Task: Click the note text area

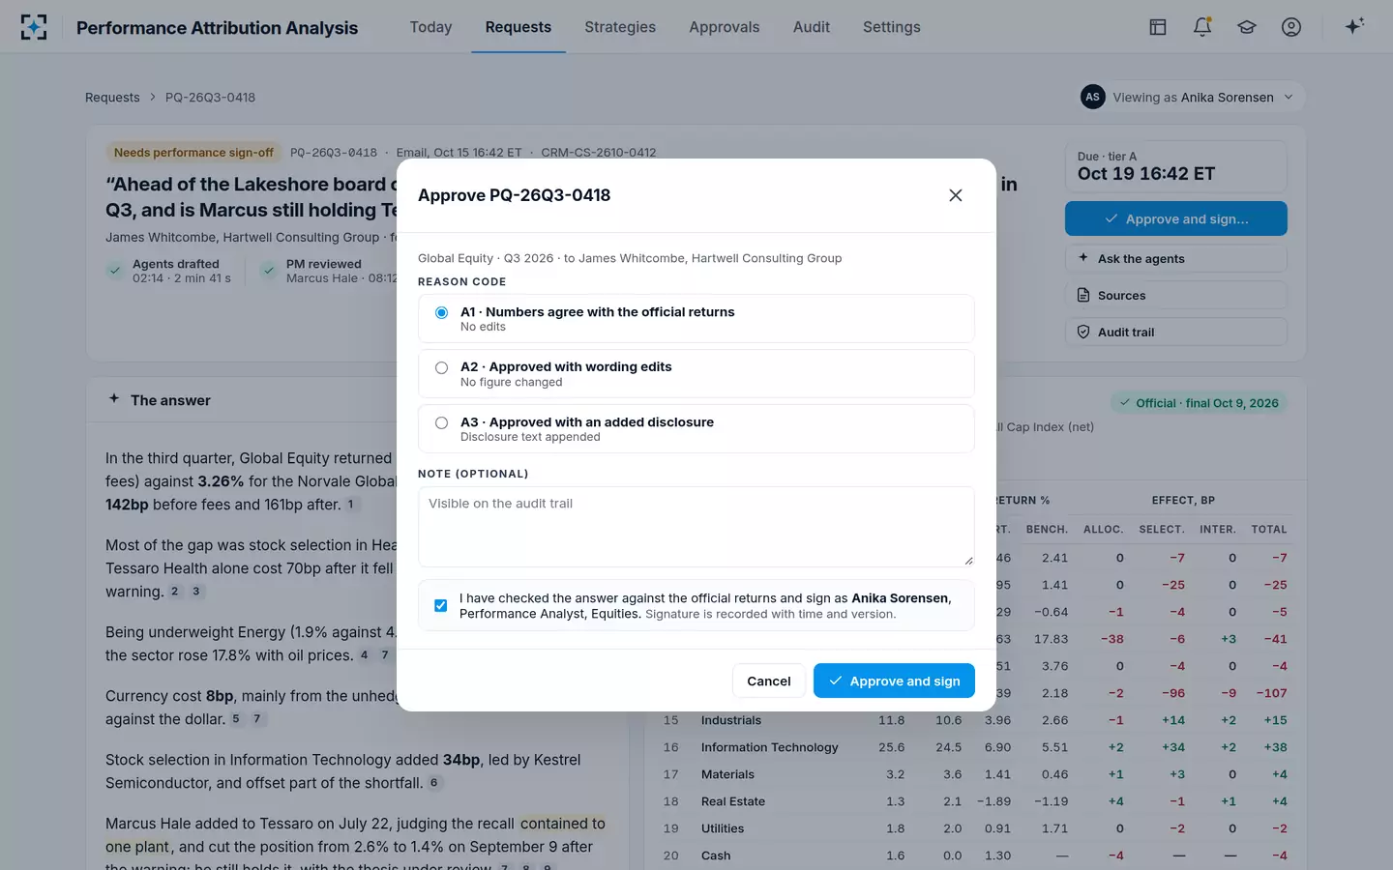Action: pyautogui.click(x=696, y=527)
